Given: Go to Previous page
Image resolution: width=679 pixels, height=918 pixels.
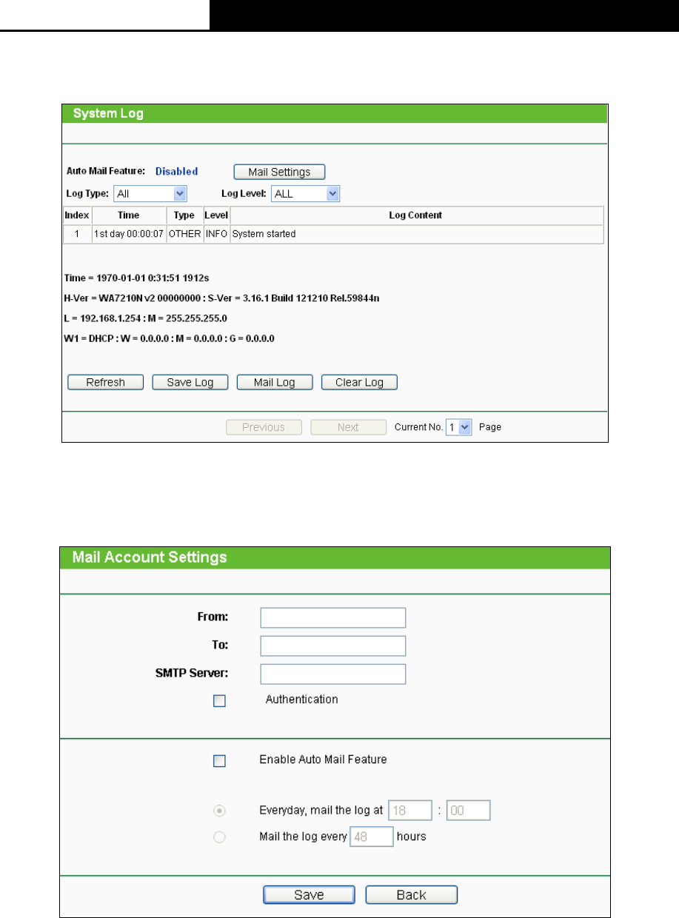Looking at the screenshot, I should click(x=264, y=427).
